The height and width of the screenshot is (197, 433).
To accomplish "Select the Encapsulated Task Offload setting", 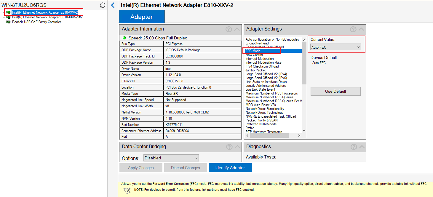I will click(265, 47).
